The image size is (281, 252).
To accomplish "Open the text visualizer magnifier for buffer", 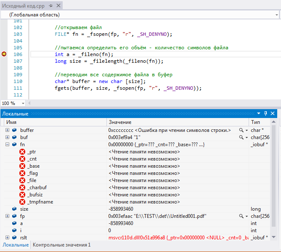I will pyautogui.click(x=241, y=130).
